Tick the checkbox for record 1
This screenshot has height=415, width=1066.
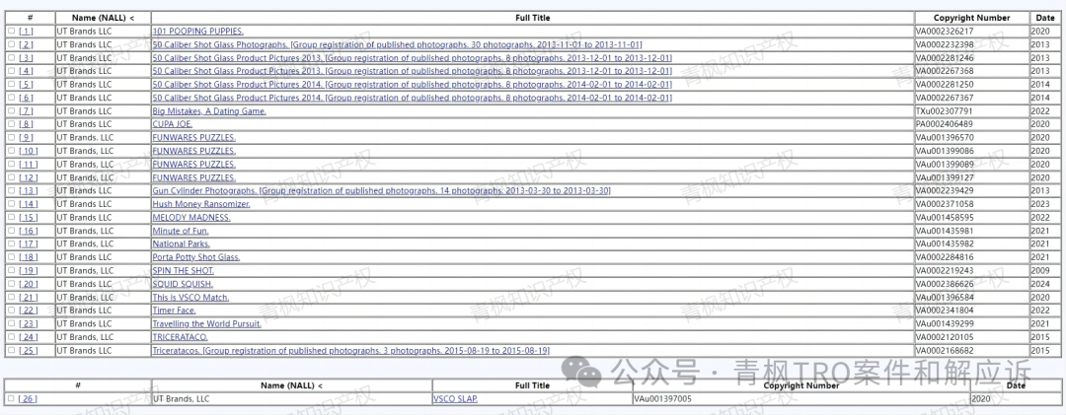point(12,32)
